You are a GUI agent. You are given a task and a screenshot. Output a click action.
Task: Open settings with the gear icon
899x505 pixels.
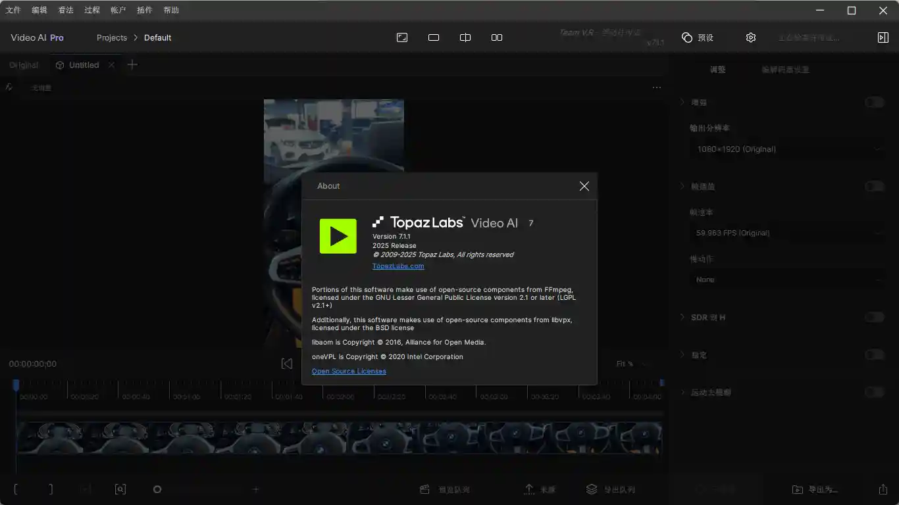[751, 37]
